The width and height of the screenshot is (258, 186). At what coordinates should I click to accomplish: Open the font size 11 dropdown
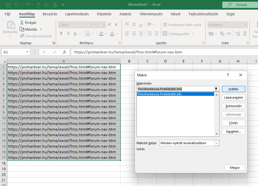click(104, 25)
